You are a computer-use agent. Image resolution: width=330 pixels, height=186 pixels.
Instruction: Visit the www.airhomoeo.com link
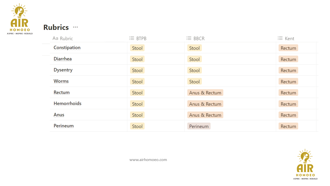tap(148, 160)
